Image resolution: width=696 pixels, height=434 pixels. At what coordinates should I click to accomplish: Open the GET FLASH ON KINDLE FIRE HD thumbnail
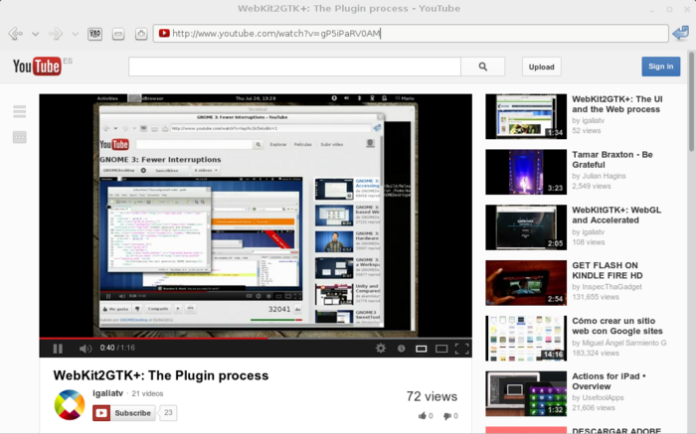pyautogui.click(x=526, y=283)
